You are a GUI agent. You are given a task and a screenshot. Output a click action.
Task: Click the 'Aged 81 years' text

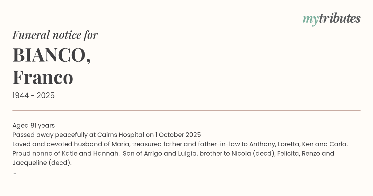pos(34,125)
